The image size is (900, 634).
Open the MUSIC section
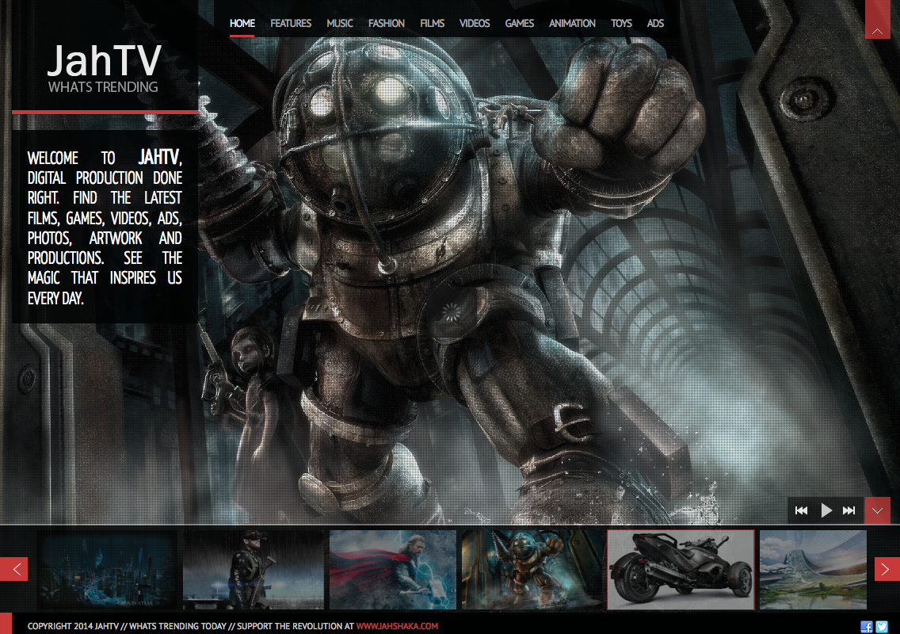pos(340,24)
